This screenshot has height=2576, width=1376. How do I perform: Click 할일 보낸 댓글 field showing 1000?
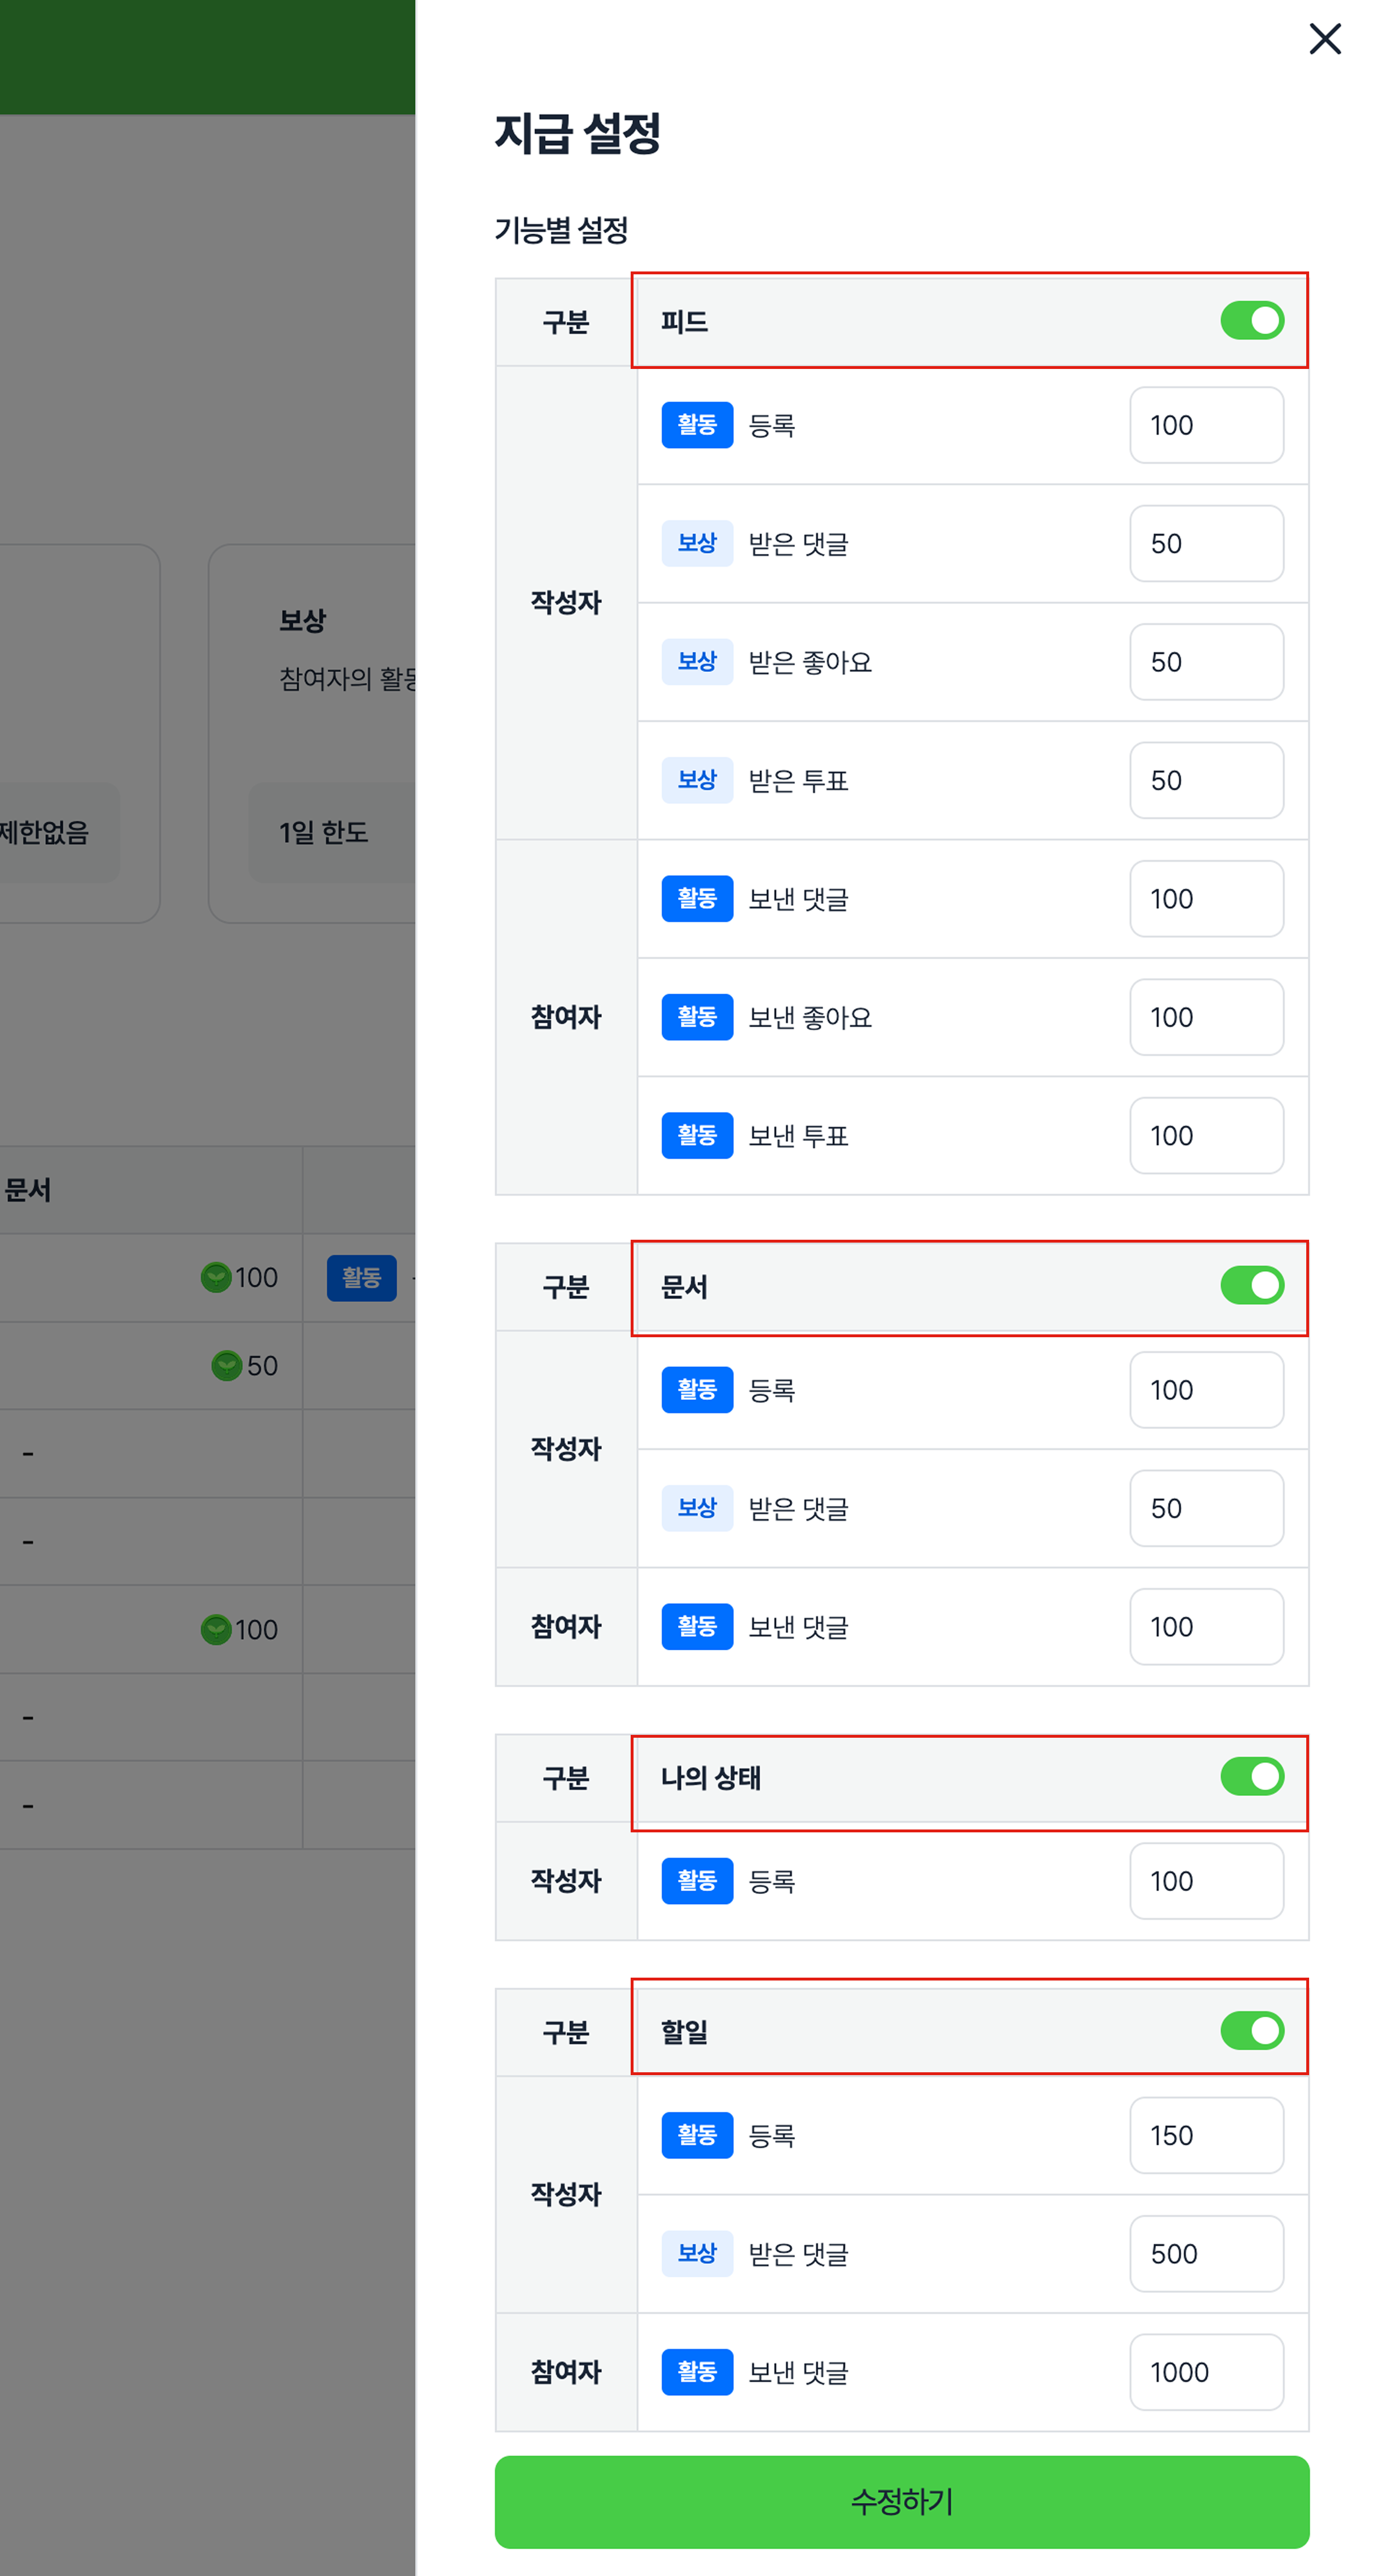(x=1205, y=2372)
